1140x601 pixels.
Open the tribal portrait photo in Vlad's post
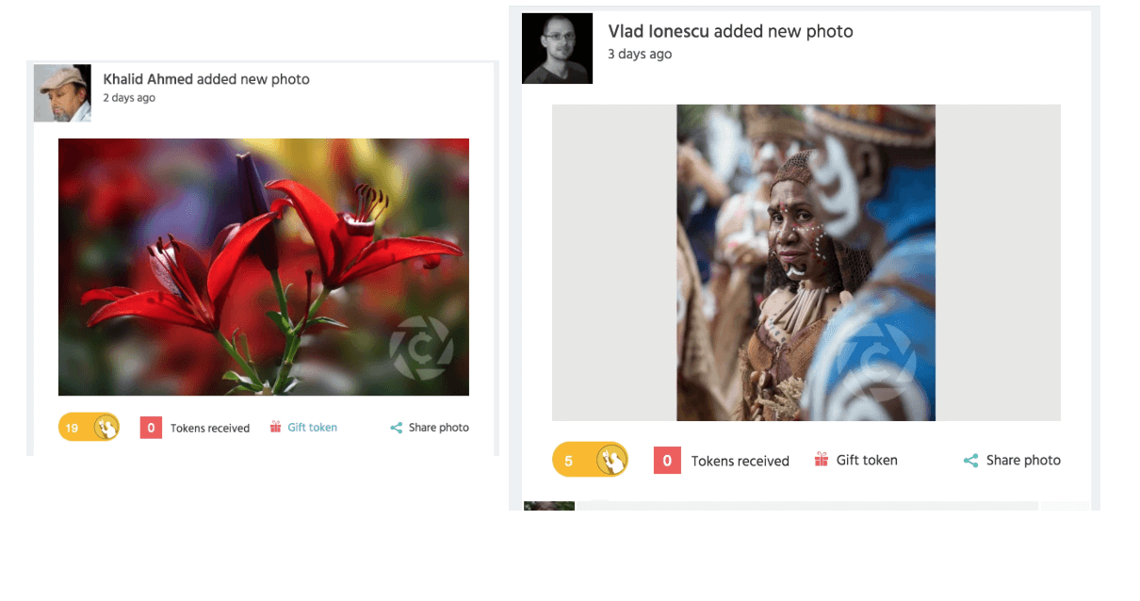[806, 264]
